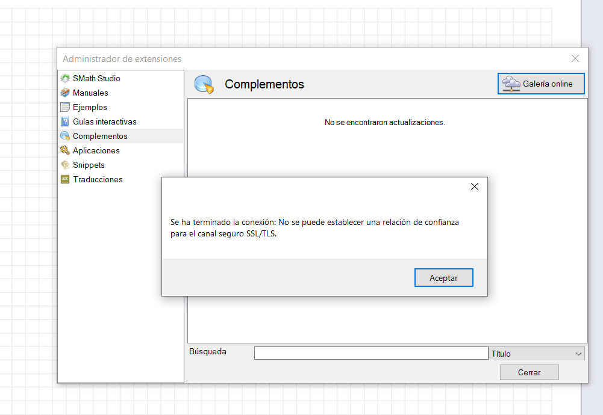603x415 pixels.
Task: Open the Galería online button
Action: tap(541, 84)
